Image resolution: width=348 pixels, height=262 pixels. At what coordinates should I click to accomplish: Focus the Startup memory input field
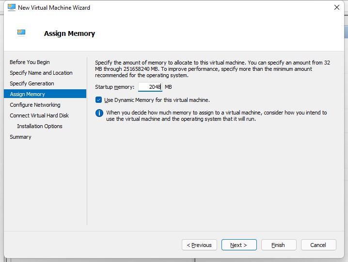[150, 87]
